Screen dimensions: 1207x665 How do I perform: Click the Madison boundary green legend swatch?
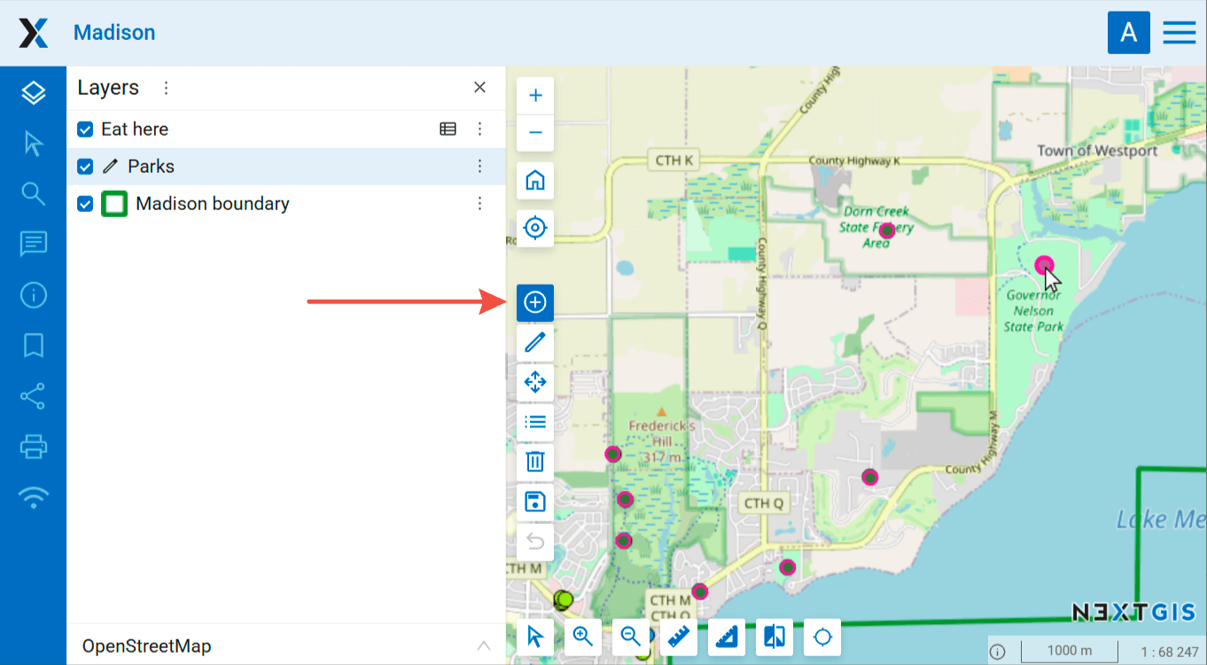click(114, 204)
